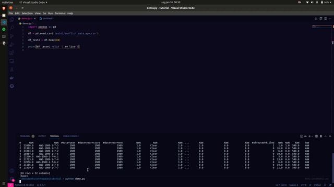334x187 pixels.
Task: Click line 7 print statement in editor
Action: (x=54, y=47)
